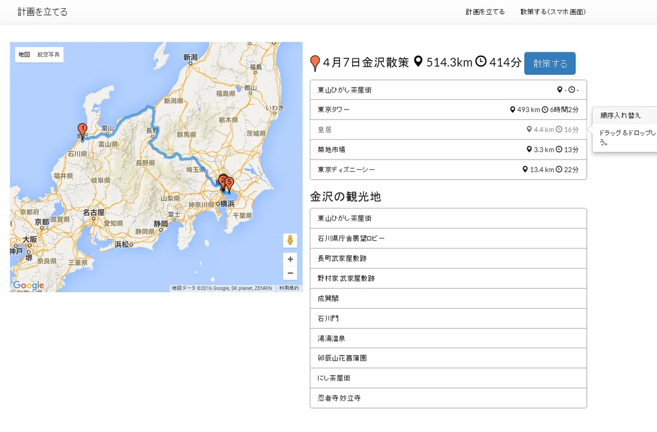
Task: Click the orange pin icon beside 4月7日金沢散策
Action: coord(315,64)
